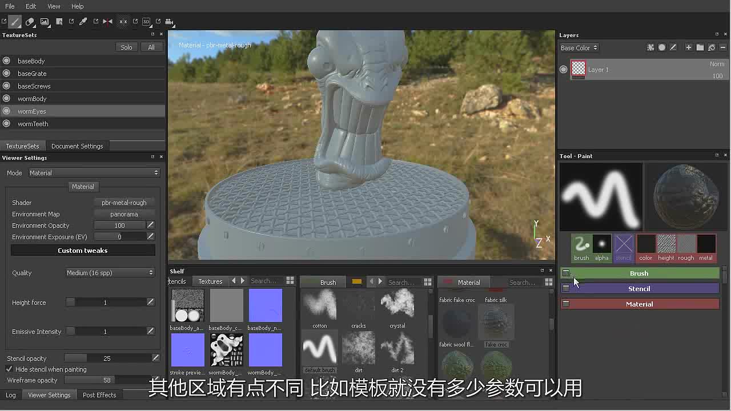This screenshot has height=411, width=731.
Task: Click grid view icon in Textures shelf
Action: [290, 281]
